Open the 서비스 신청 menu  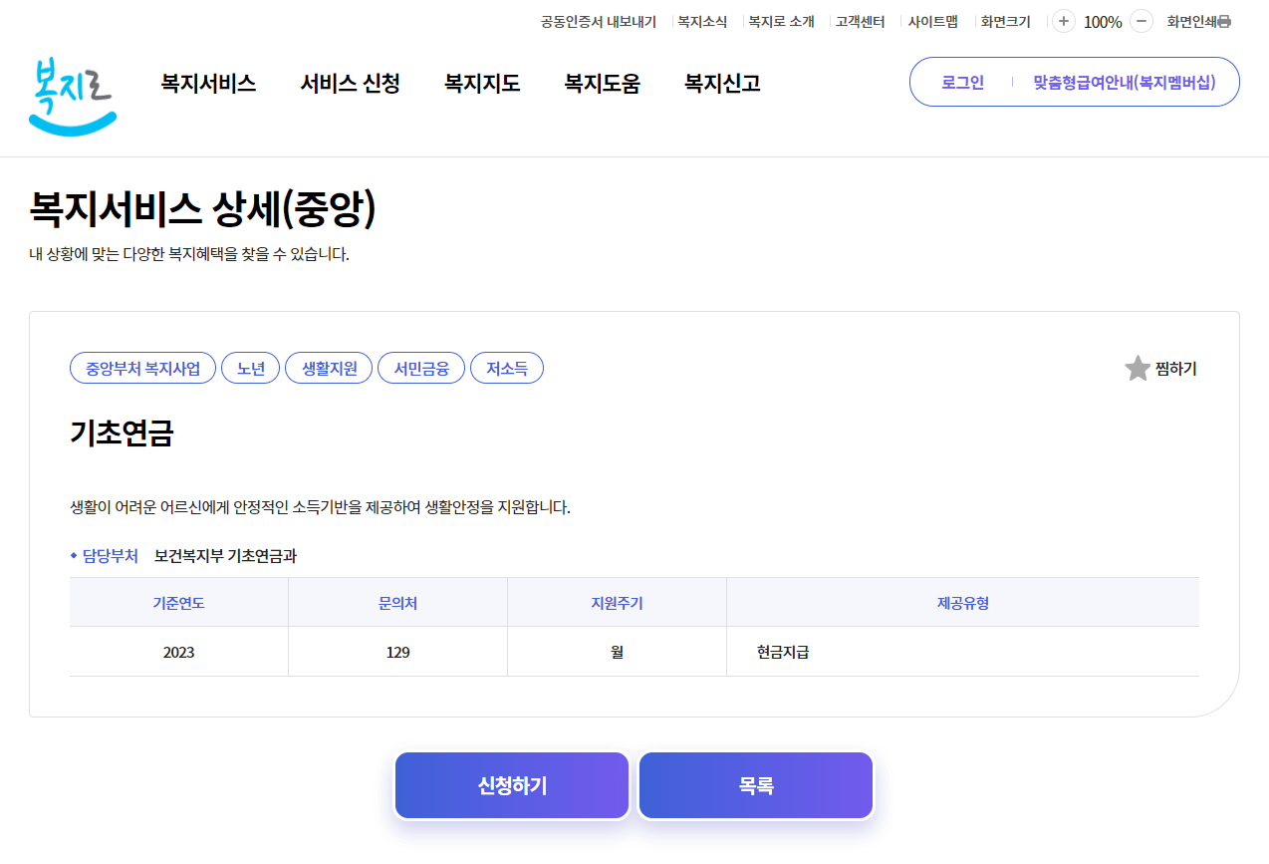[x=349, y=84]
